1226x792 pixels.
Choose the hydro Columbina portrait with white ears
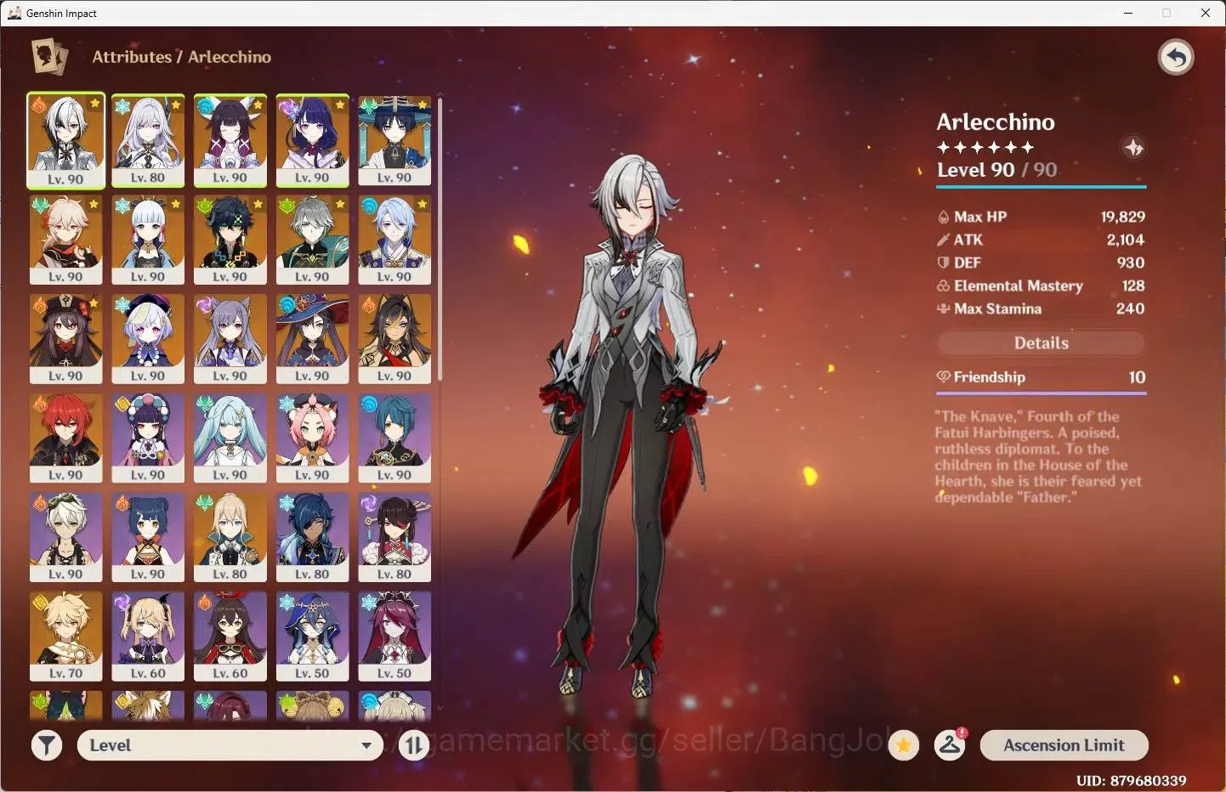pyautogui.click(x=230, y=140)
